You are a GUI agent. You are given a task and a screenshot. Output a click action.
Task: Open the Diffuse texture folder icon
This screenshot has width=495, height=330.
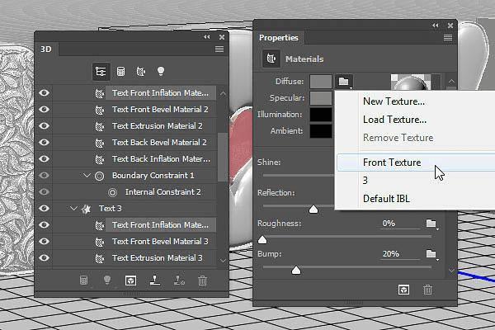coord(344,82)
